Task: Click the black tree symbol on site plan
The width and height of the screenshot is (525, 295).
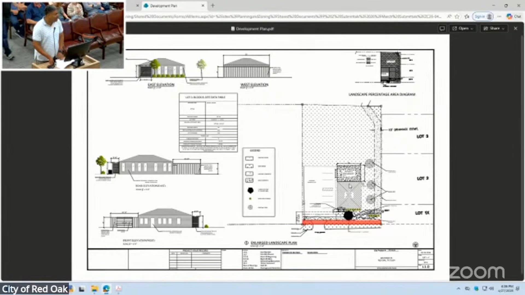Action: (x=348, y=215)
